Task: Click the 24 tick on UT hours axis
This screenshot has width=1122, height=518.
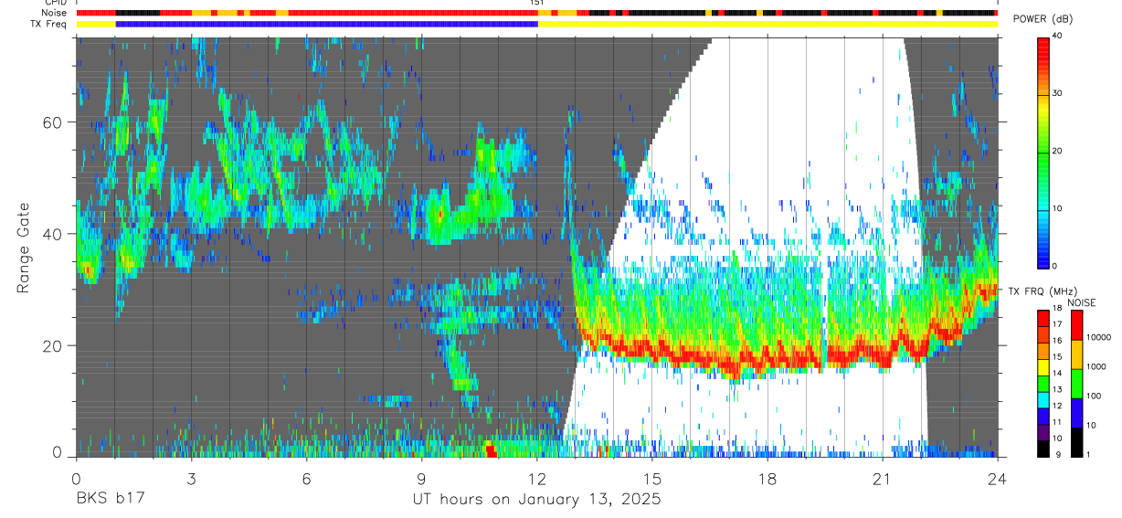Action: tap(998, 478)
